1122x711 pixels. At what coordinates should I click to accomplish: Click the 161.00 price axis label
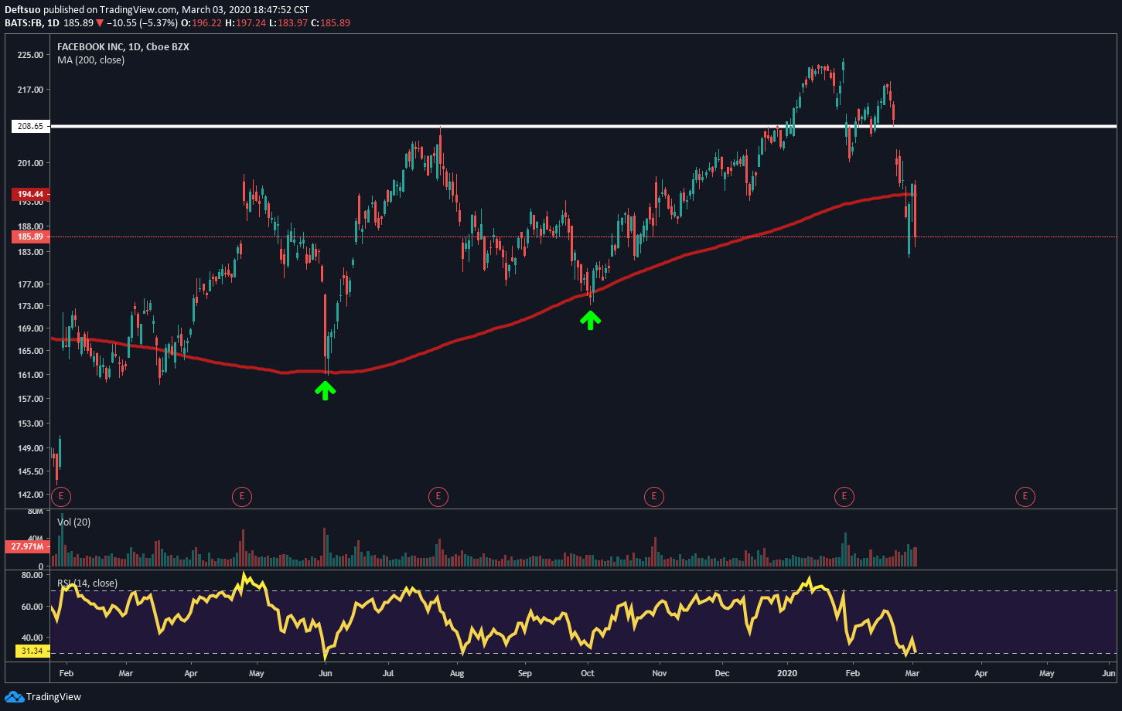click(32, 375)
